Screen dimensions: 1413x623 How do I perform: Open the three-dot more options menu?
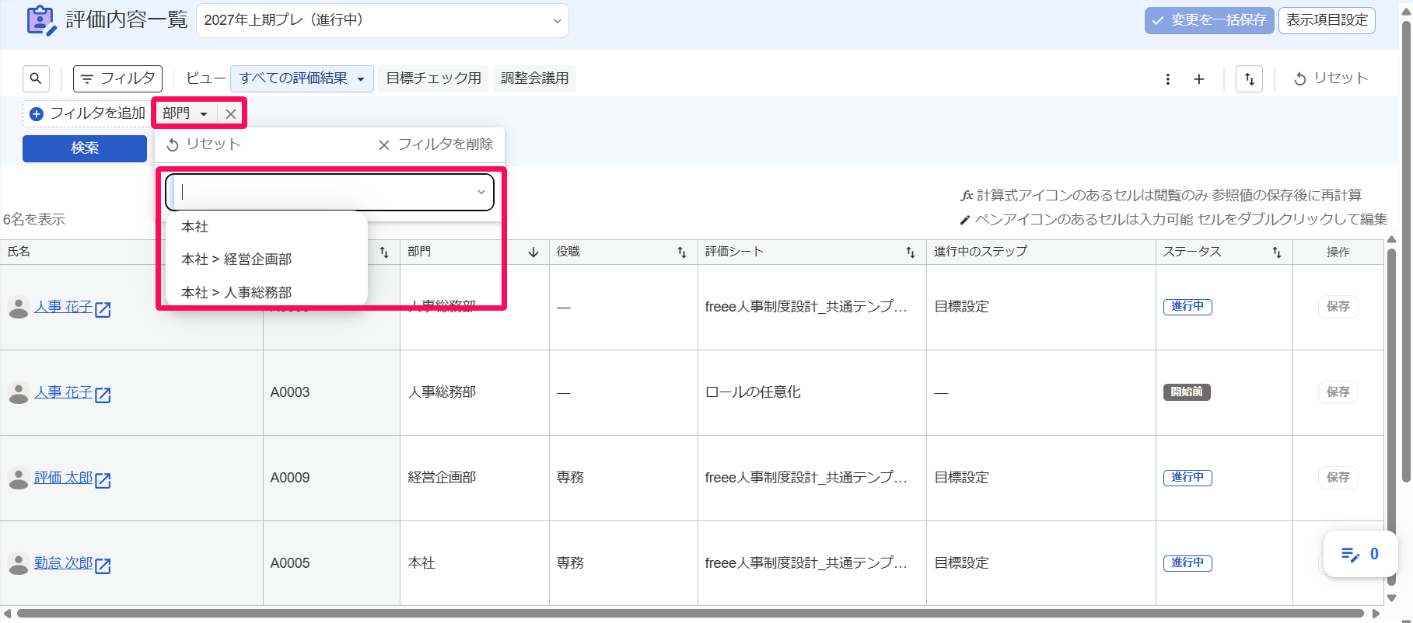(1168, 79)
